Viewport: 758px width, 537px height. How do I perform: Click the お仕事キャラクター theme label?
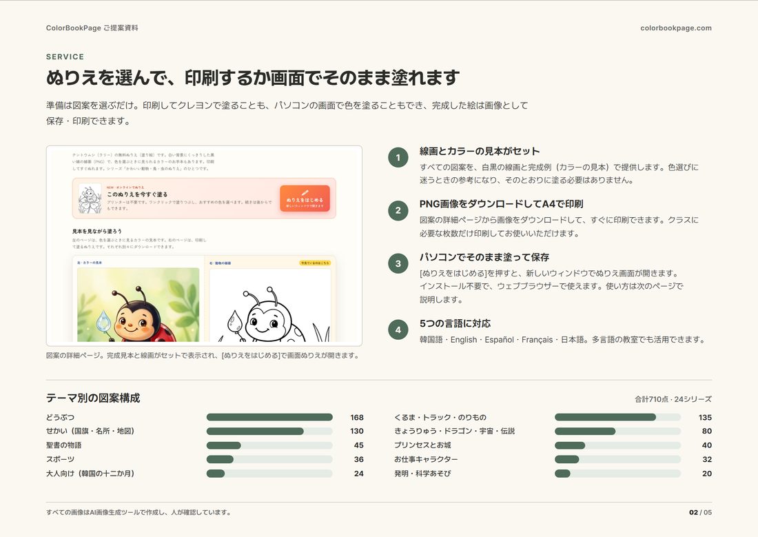pyautogui.click(x=426, y=459)
